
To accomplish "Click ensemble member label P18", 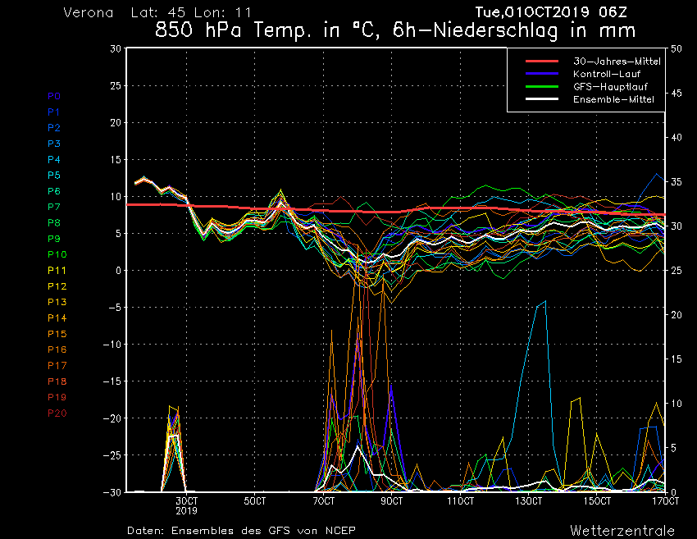I will (57, 381).
